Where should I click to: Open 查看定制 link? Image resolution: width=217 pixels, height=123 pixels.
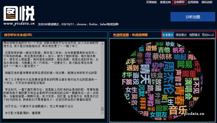165,2
